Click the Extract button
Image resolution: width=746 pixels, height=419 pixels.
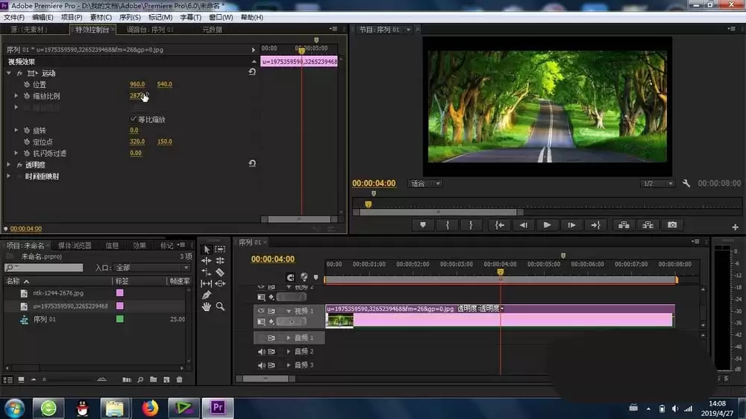click(648, 225)
